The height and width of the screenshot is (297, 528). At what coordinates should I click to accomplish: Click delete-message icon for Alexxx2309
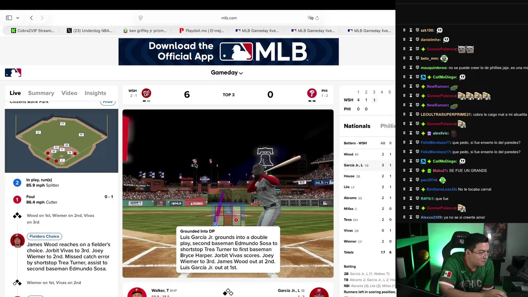pyautogui.click(x=404, y=217)
